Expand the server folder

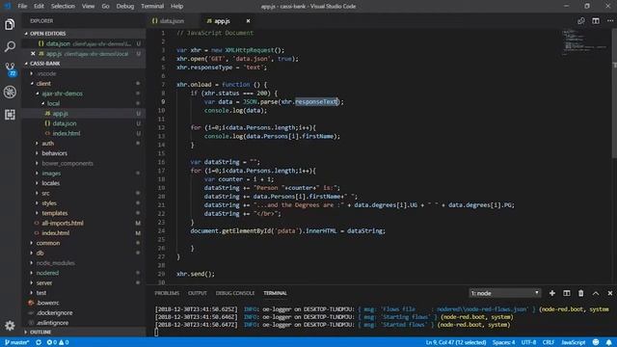pos(44,282)
